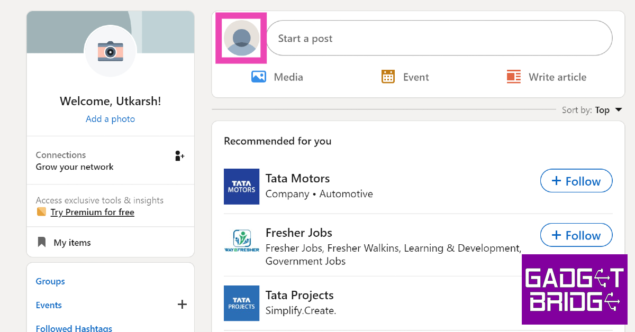The width and height of the screenshot is (635, 332).
Task: Click the gold Premium badge icon
Action: [x=41, y=212]
